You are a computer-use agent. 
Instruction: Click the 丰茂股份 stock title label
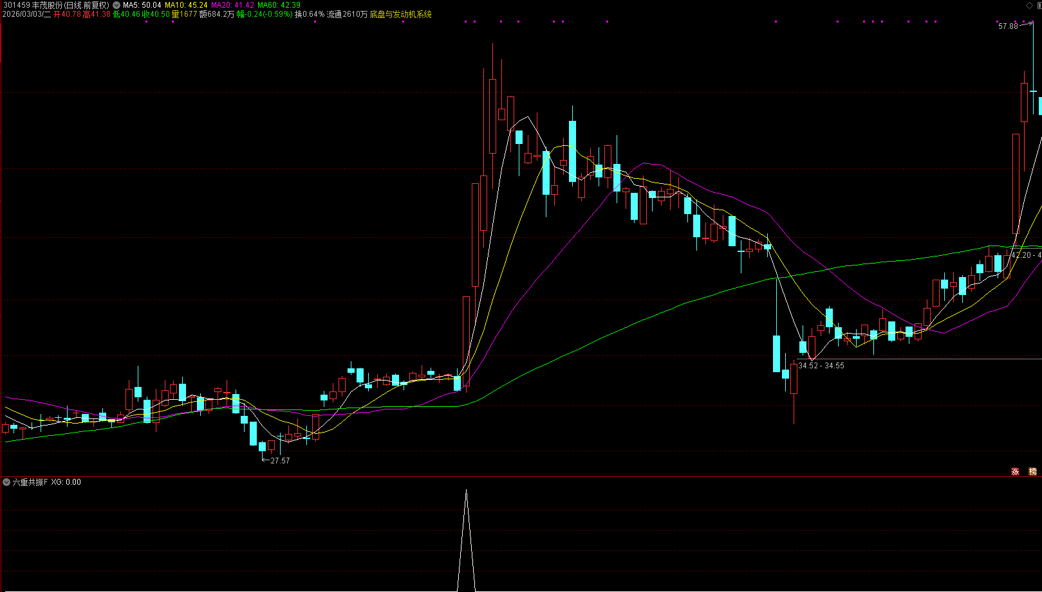47,4
